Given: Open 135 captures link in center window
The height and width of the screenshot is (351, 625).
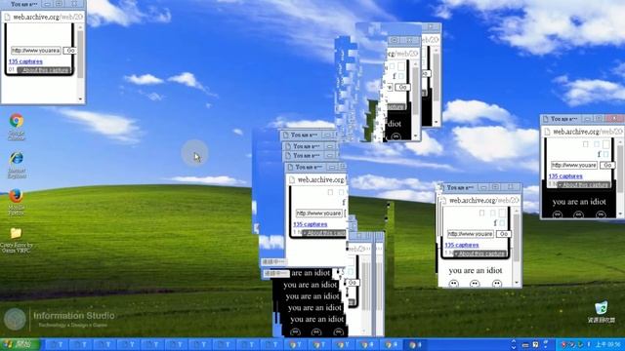Looking at the screenshot, I should 311,224.
